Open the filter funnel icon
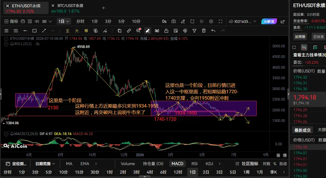 point(194,31)
